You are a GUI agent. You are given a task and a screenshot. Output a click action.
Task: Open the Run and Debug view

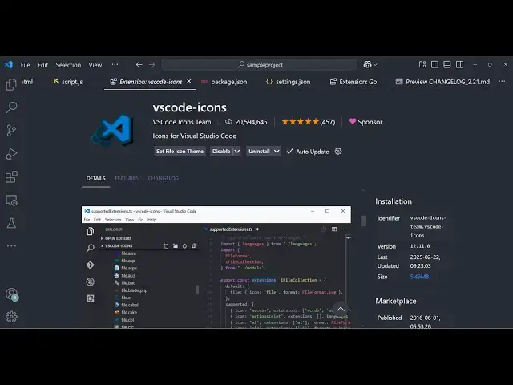click(x=11, y=153)
